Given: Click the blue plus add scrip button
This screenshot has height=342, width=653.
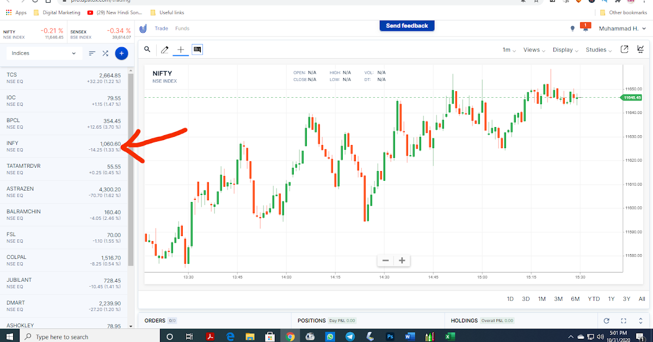Looking at the screenshot, I should point(121,53).
